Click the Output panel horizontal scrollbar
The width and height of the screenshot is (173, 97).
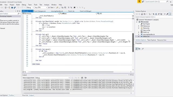click(x=47, y=93)
